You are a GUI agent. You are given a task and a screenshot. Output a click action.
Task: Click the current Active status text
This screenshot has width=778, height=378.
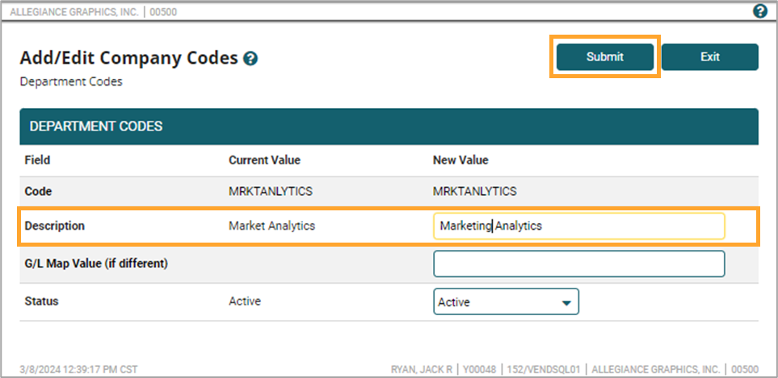pyautogui.click(x=245, y=301)
